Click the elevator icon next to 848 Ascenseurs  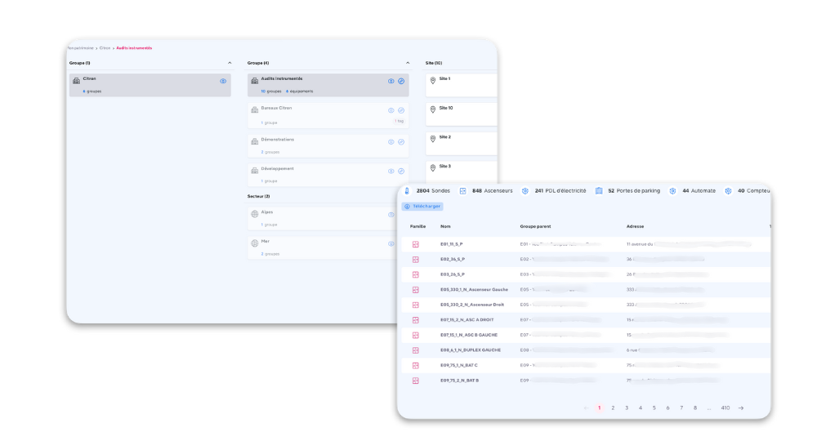pos(462,191)
